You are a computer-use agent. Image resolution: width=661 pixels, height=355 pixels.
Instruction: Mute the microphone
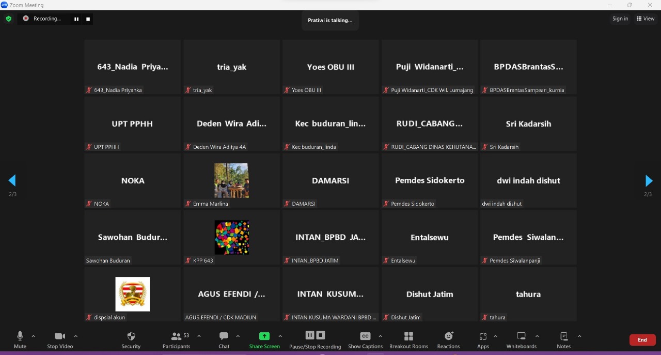click(20, 336)
